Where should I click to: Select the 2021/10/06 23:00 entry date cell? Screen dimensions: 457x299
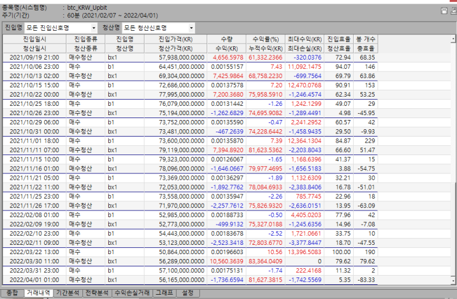[x=34, y=66]
